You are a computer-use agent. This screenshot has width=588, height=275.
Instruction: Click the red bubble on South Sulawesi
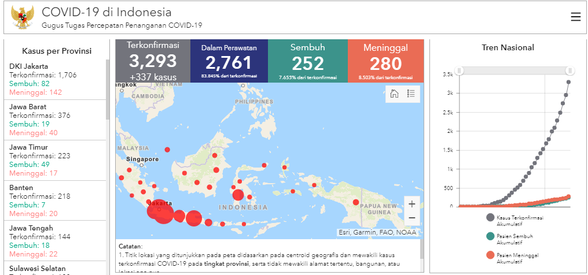238,195
